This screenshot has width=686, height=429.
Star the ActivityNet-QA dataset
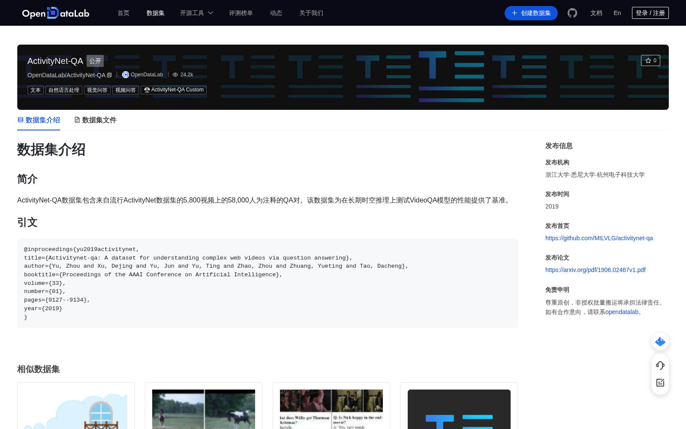tap(650, 60)
